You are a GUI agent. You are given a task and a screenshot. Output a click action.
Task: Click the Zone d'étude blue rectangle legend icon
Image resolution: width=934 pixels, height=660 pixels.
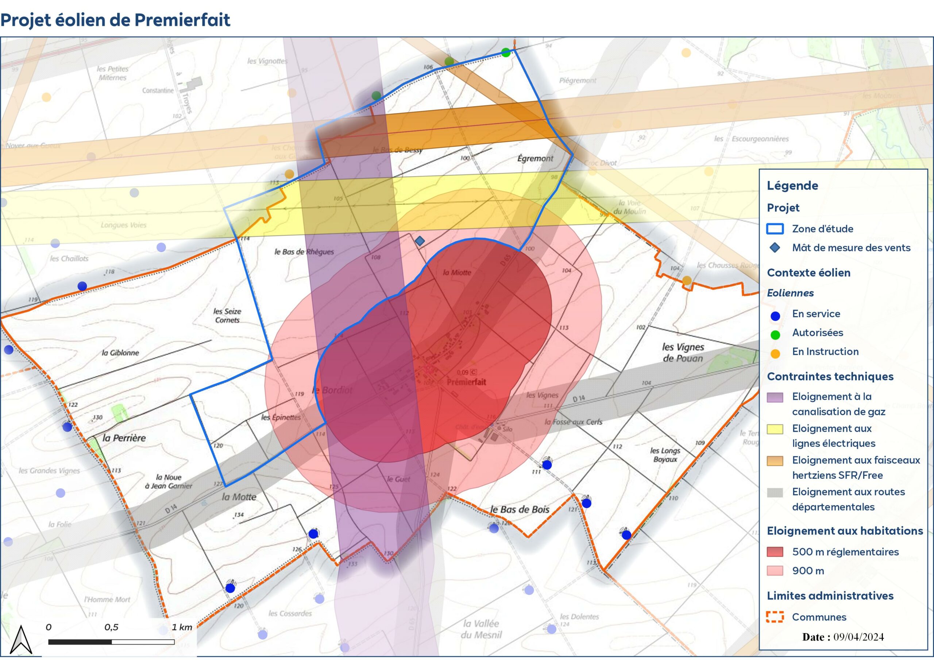click(775, 229)
